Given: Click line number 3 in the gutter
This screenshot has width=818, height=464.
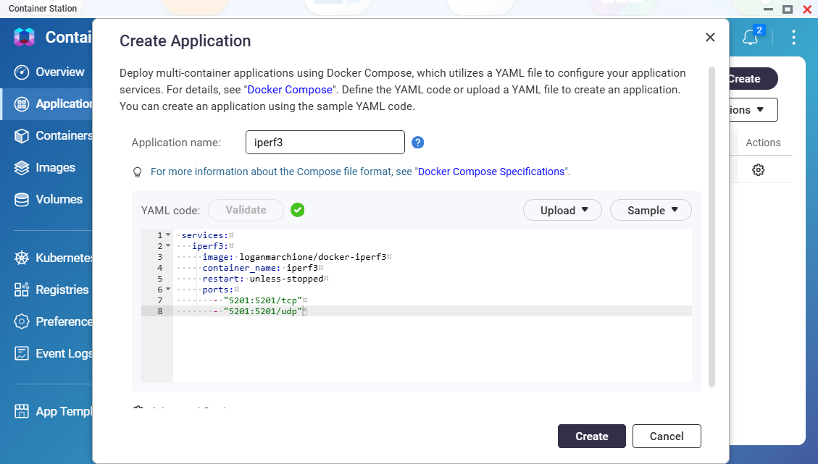Looking at the screenshot, I should click(159, 257).
